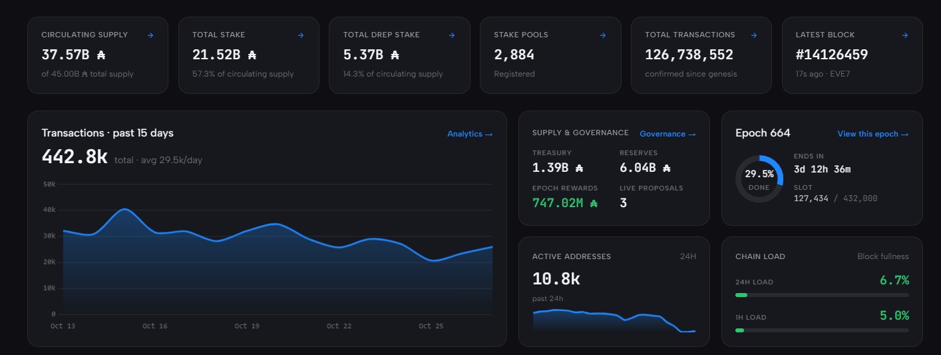The width and height of the screenshot is (941, 355).
Task: Click the Treasury 1.39B value
Action: (558, 169)
